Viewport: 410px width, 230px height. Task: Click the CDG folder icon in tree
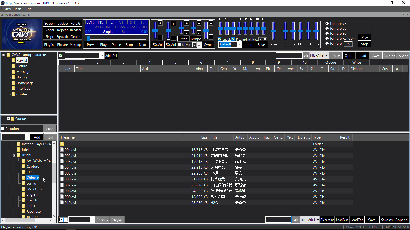[23, 172]
